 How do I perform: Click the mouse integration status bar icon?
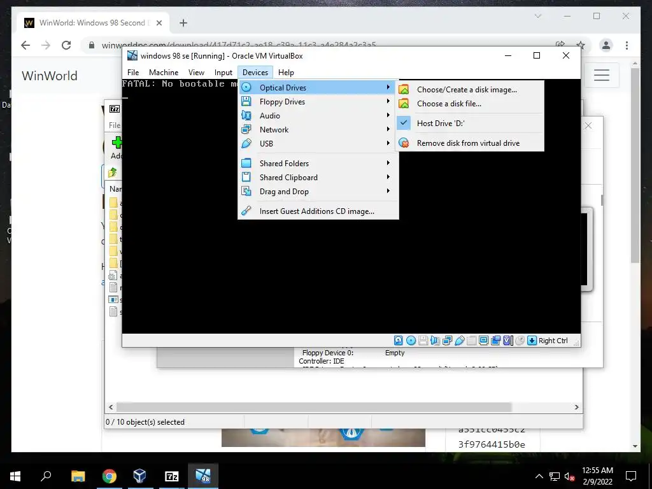(520, 341)
